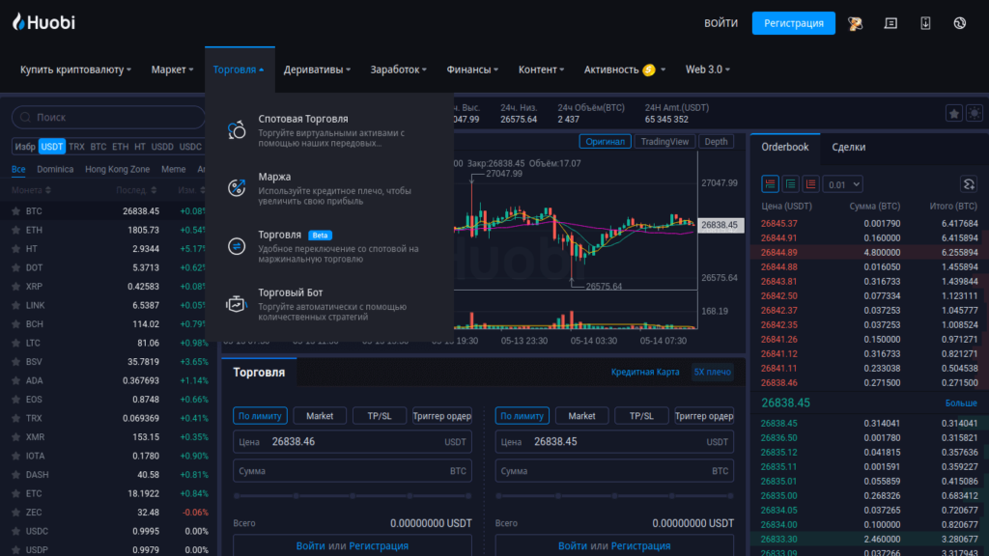Screen dimensions: 989x556
Task: Show only buy orders in the Orderbook
Action: point(792,184)
